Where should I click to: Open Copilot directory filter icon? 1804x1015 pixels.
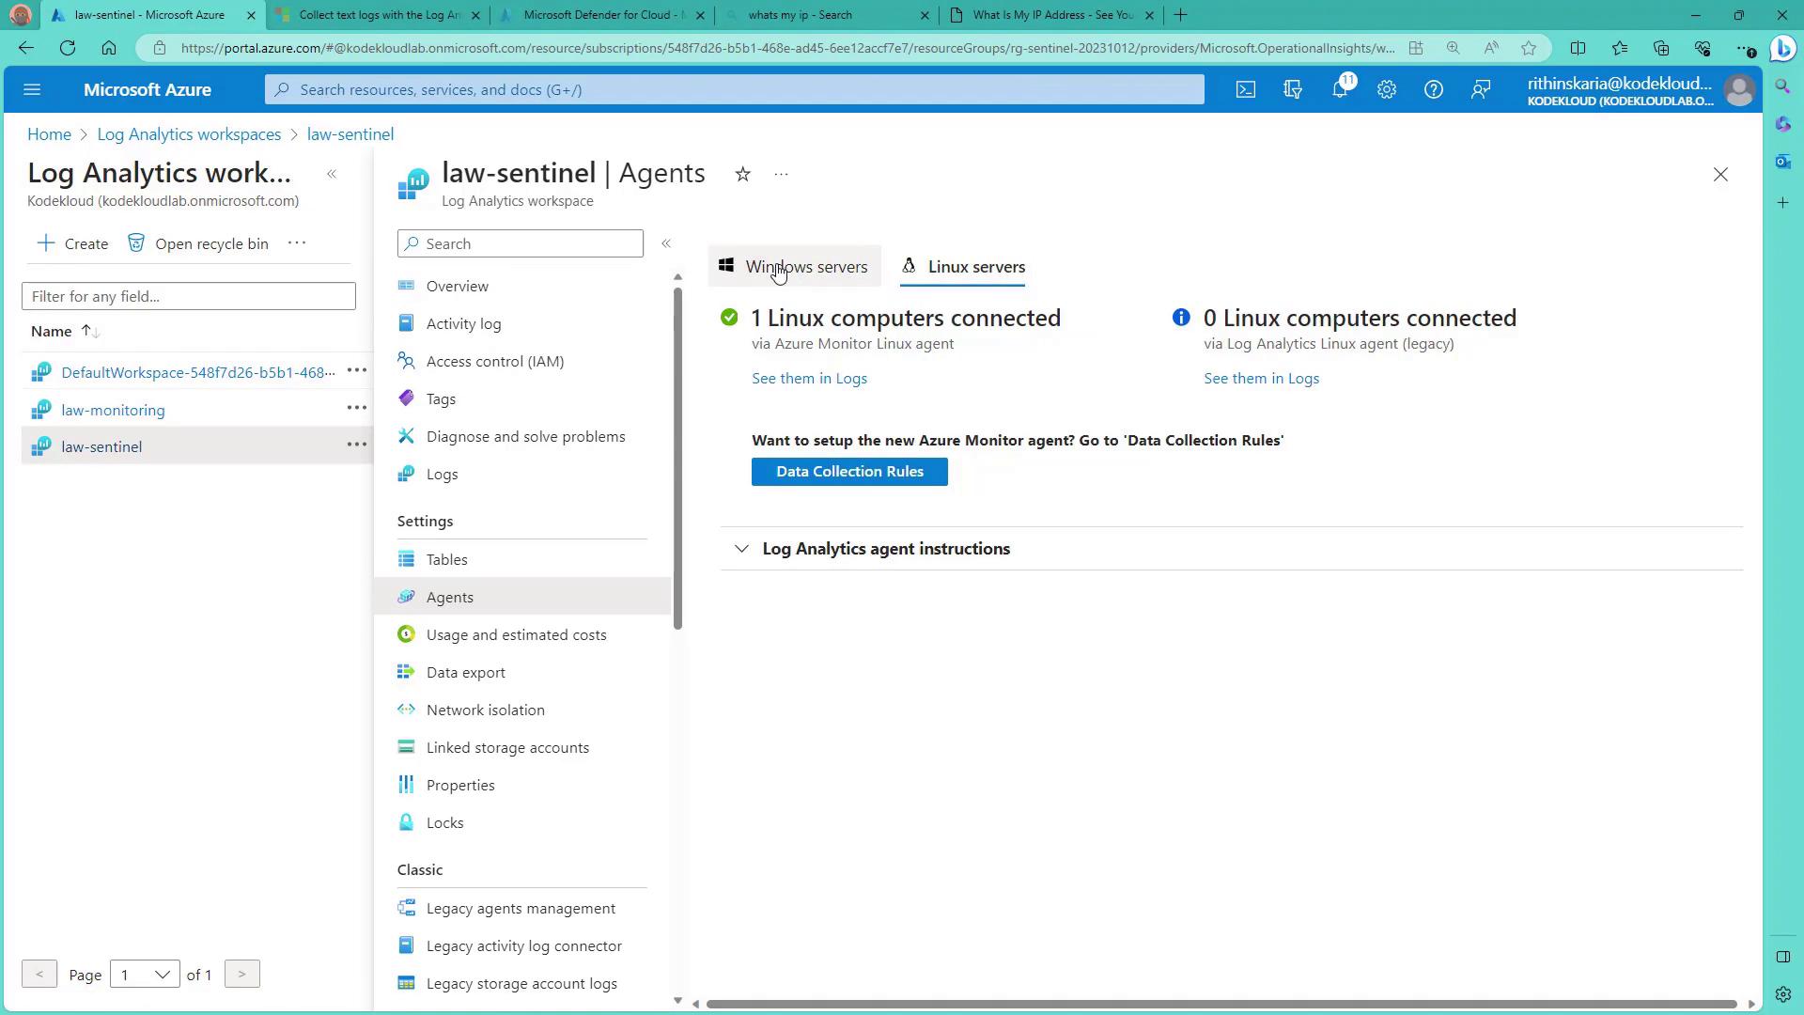[1293, 89]
